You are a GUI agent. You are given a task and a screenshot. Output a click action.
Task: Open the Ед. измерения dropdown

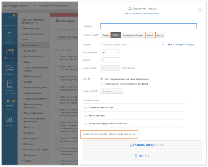(x=110, y=52)
